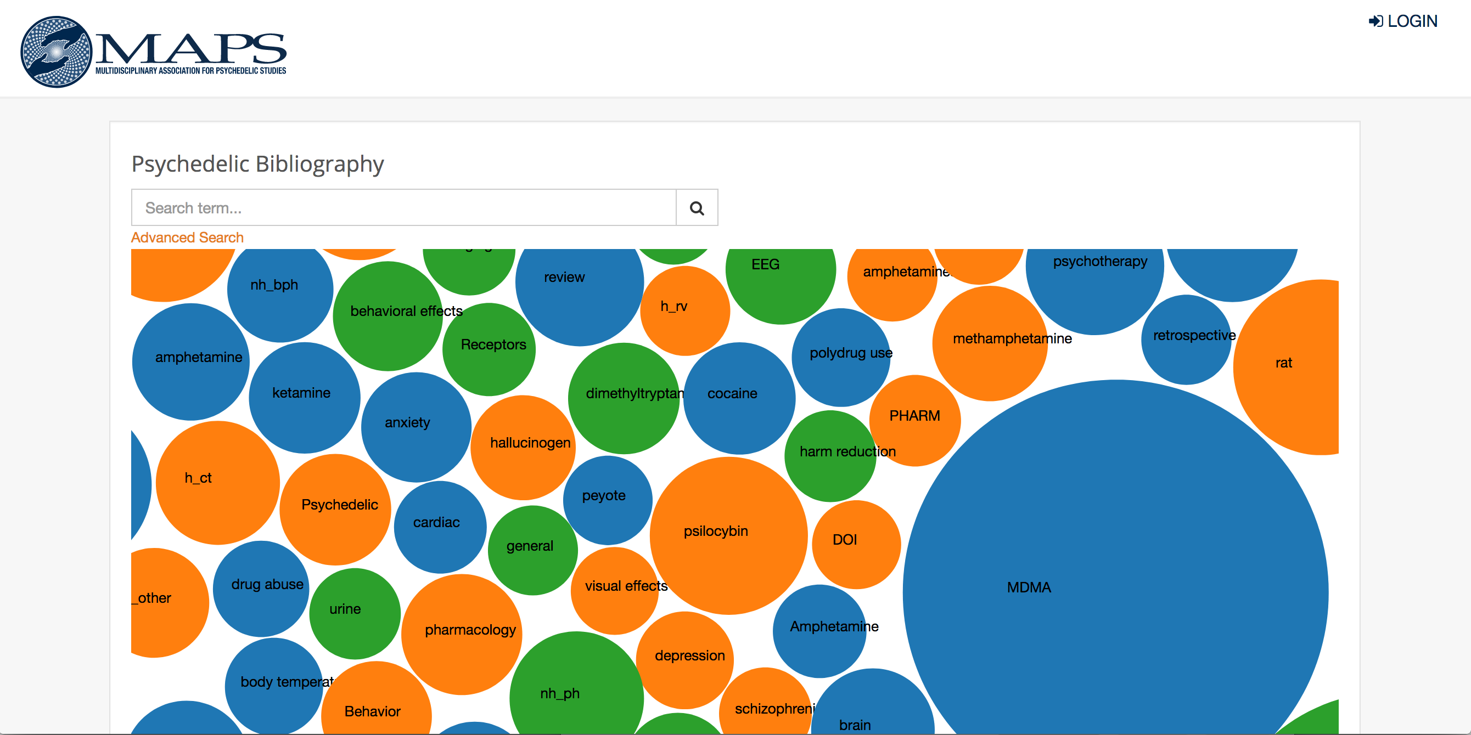The width and height of the screenshot is (1471, 735).
Task: Select the anxiety bubble
Action: click(416, 427)
